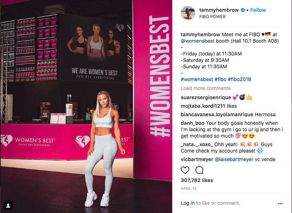Open the #womensbest hashtag
The height and width of the screenshot is (213, 292).
(x=197, y=79)
